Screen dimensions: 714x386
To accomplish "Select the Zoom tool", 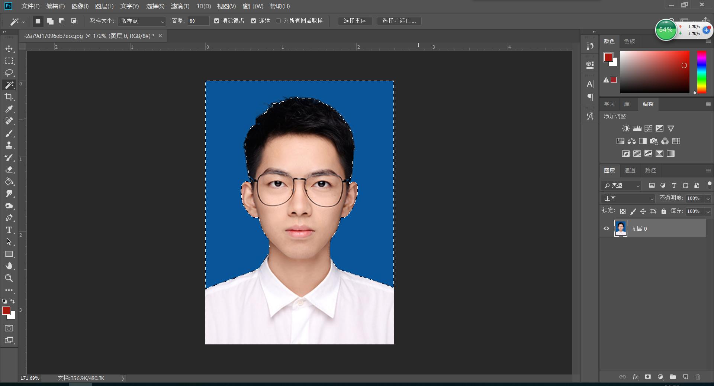I will (9, 278).
